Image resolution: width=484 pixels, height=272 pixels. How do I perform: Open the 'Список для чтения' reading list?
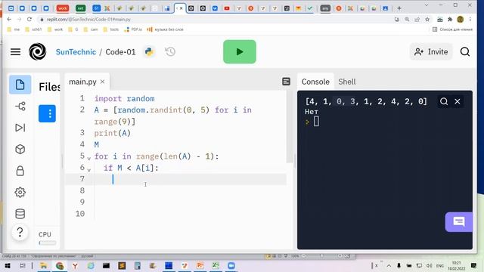(452, 29)
